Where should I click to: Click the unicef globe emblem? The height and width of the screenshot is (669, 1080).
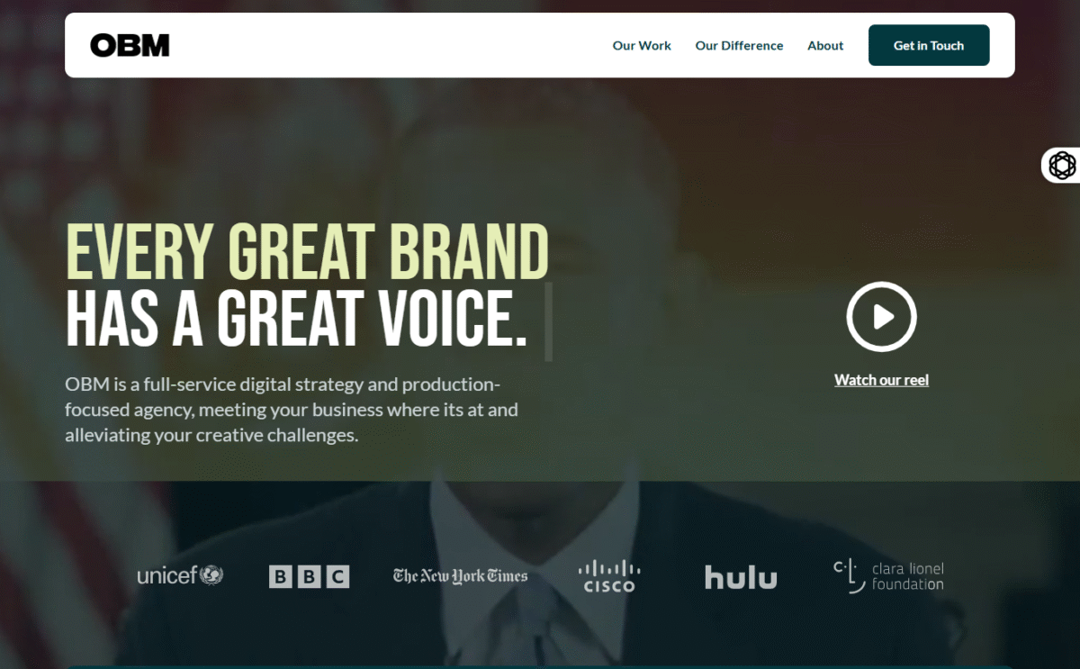[211, 574]
